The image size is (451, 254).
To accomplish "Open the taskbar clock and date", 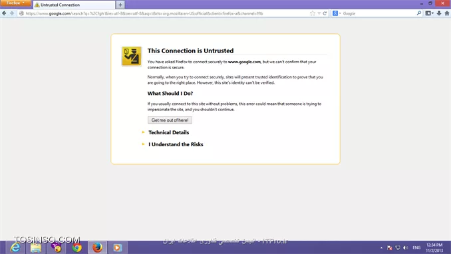I will 434,247.
